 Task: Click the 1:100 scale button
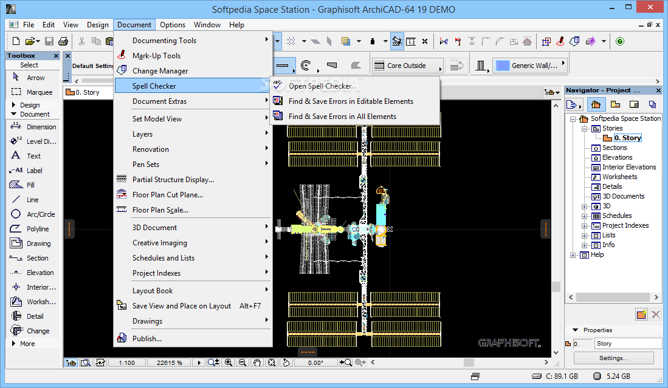click(x=126, y=363)
